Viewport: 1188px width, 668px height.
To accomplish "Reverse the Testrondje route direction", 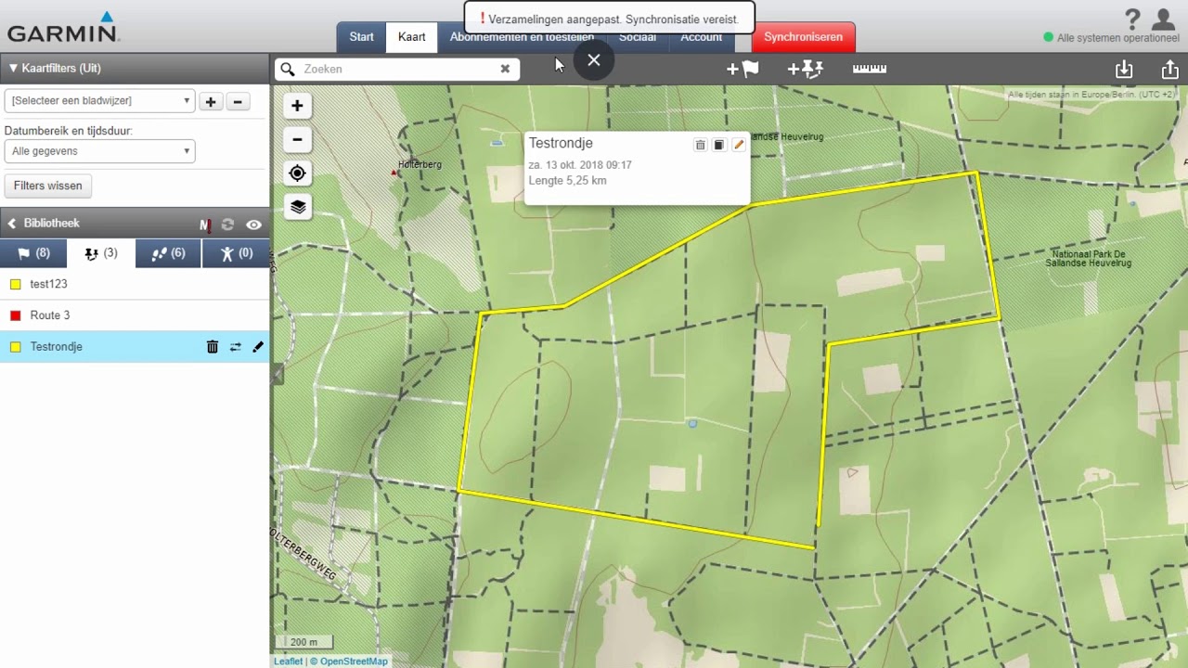I will 236,347.
